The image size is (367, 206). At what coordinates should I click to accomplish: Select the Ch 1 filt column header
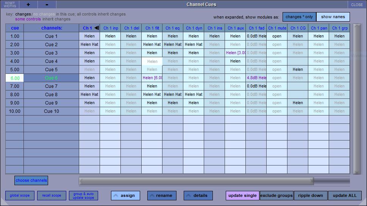152,28
